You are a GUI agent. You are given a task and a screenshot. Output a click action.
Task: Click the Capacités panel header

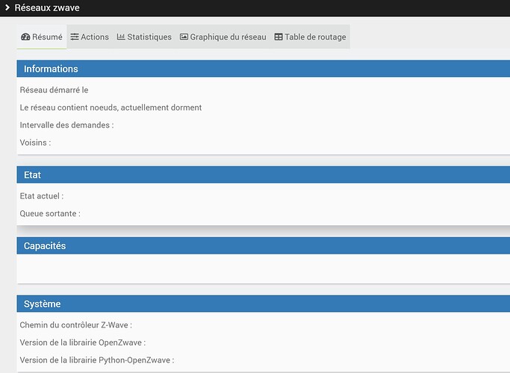[x=264, y=245]
